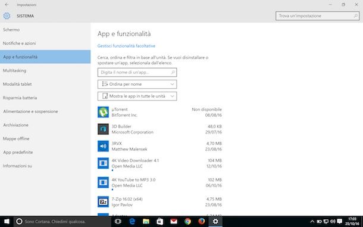Launch Firefox from taskbar
This screenshot has width=363, height=227.
(201, 222)
